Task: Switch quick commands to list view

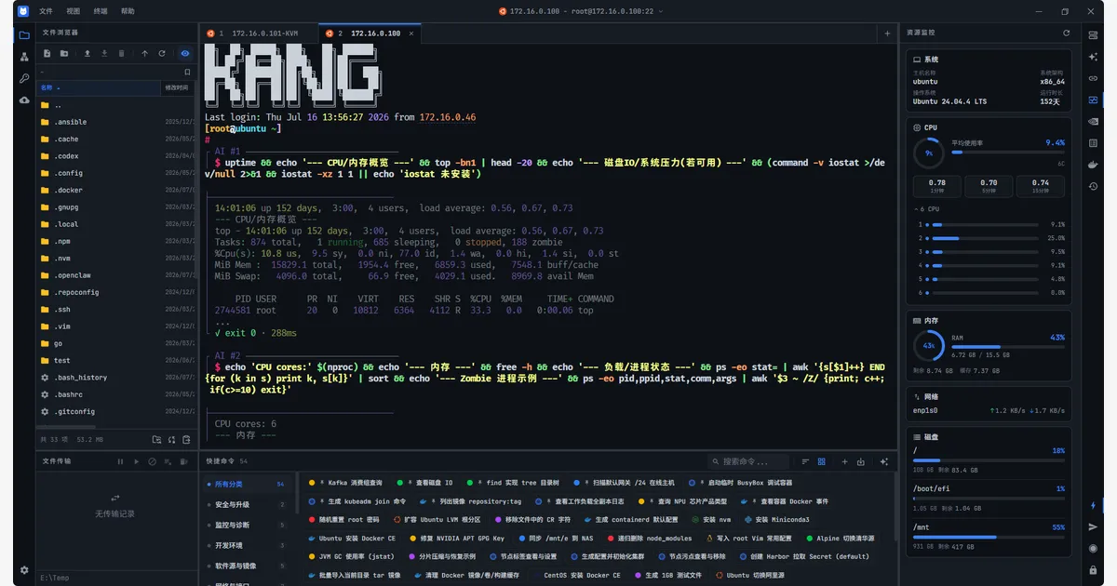Action: [x=806, y=461]
